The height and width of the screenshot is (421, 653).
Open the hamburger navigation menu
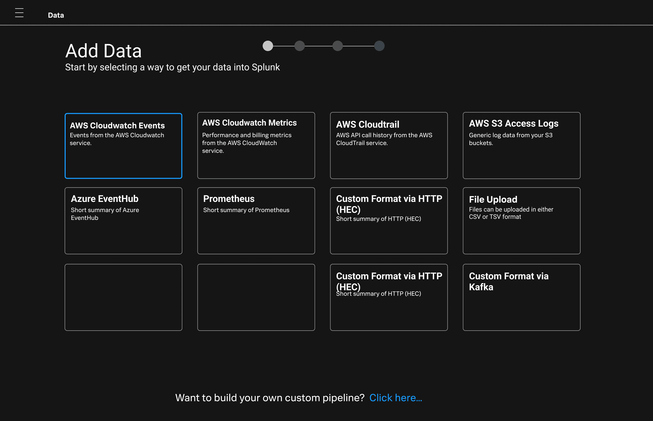(x=19, y=13)
